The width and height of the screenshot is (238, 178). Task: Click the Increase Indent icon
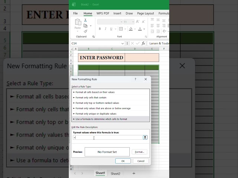coord(158,31)
